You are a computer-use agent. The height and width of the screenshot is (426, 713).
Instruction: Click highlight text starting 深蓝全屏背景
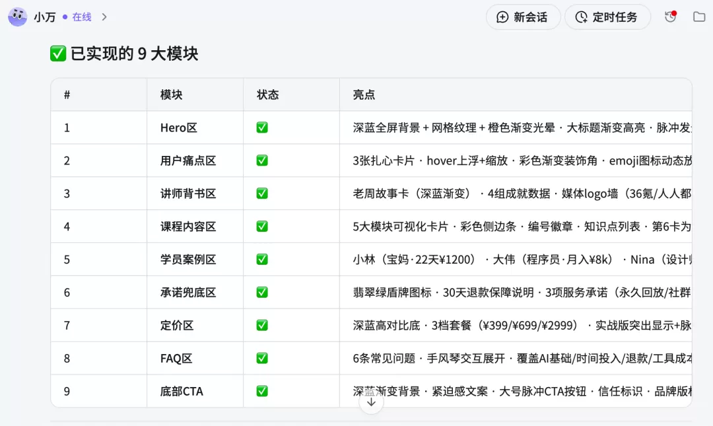click(x=522, y=127)
